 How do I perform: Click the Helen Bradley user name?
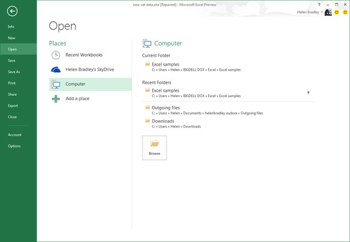pos(308,12)
